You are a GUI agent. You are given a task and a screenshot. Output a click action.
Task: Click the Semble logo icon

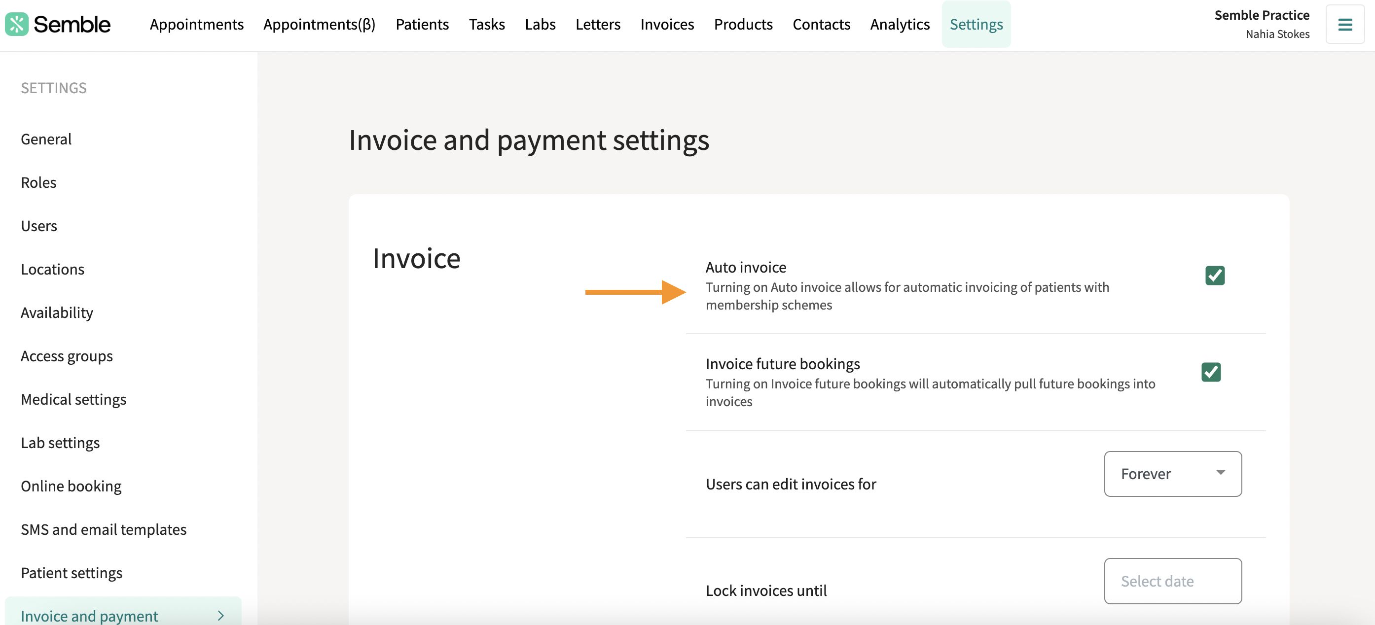tap(17, 25)
